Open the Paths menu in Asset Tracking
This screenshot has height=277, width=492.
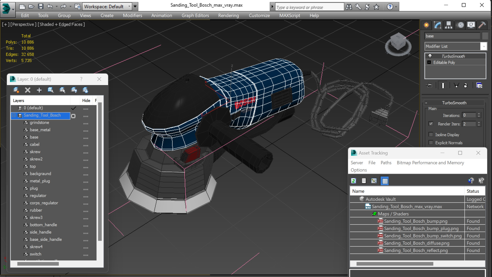386,163
